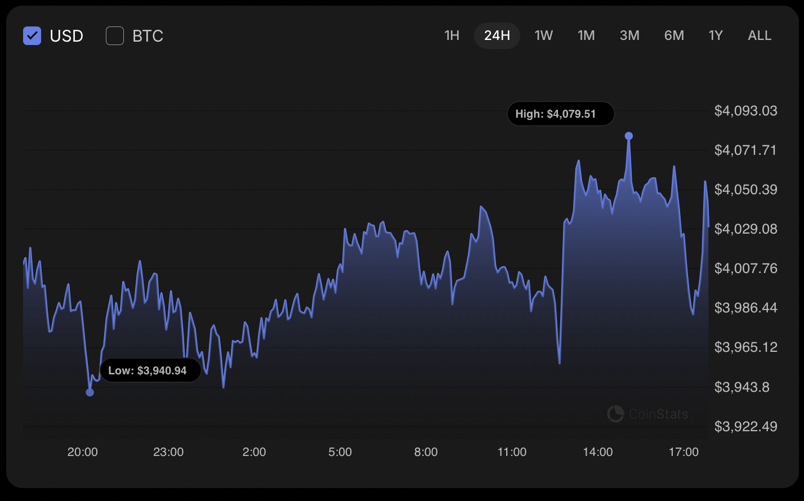Click the $3,922.49 y-axis price label
The height and width of the screenshot is (501, 804).
coord(745,427)
